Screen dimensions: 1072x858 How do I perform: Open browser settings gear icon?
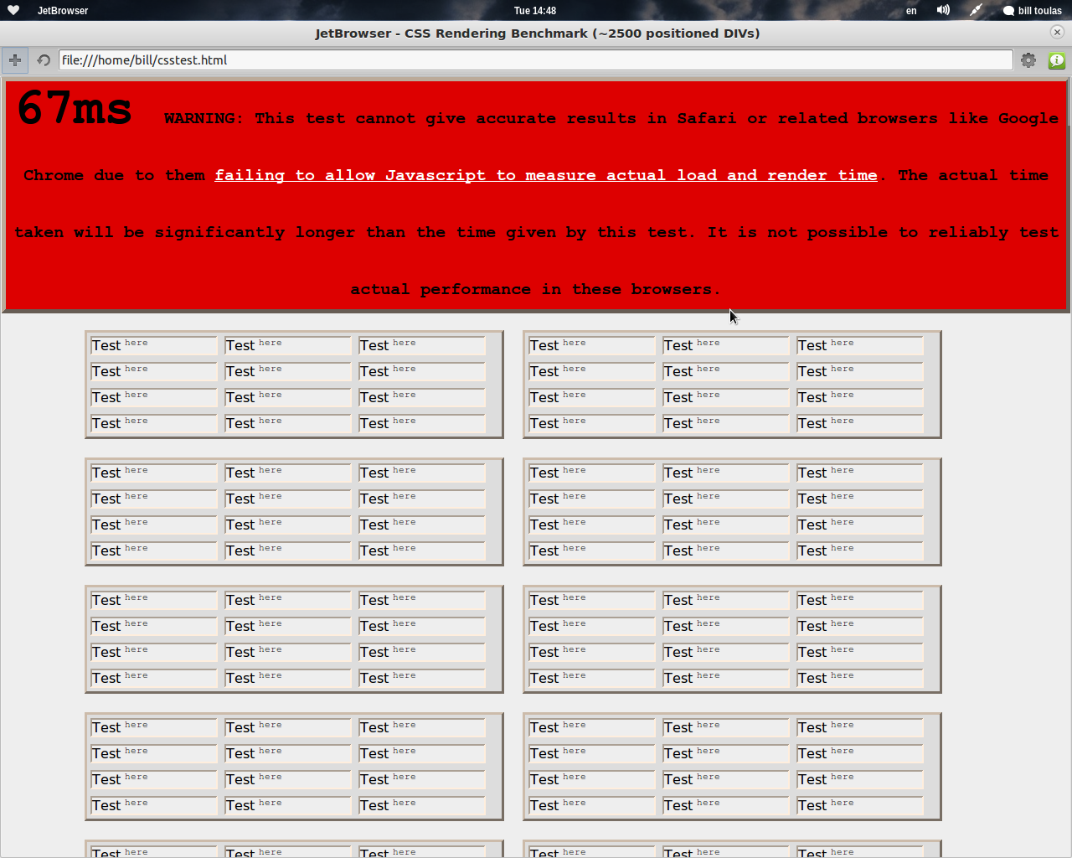1028,60
